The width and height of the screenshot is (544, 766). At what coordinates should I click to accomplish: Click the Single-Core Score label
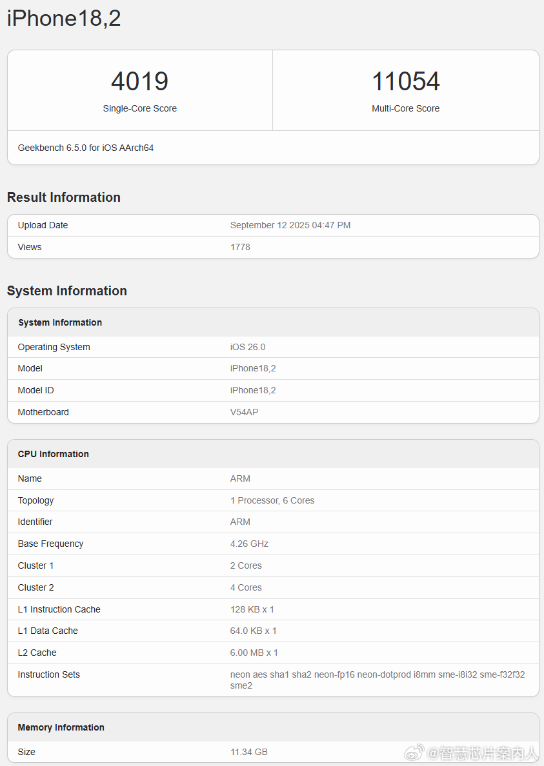pyautogui.click(x=140, y=108)
